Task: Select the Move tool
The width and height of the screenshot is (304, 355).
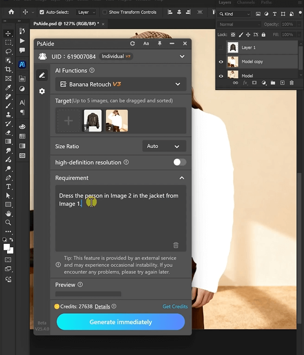Action: click(8, 34)
